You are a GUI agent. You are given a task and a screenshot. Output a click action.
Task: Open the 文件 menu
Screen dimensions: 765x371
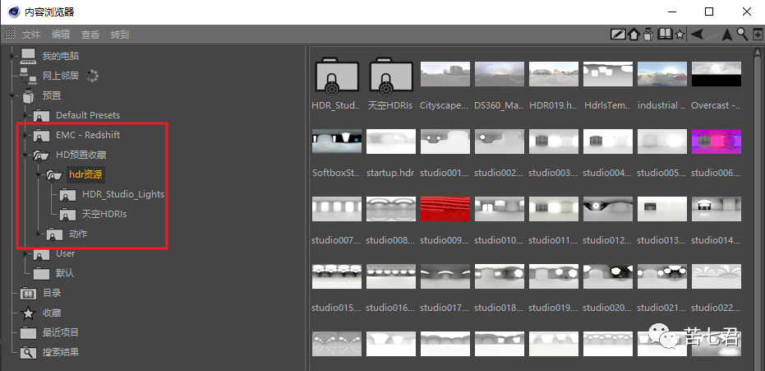31,35
